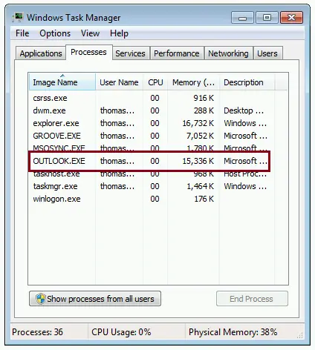Image resolution: width=315 pixels, height=350 pixels.
Task: Go to the Networking tab
Action: point(228,53)
